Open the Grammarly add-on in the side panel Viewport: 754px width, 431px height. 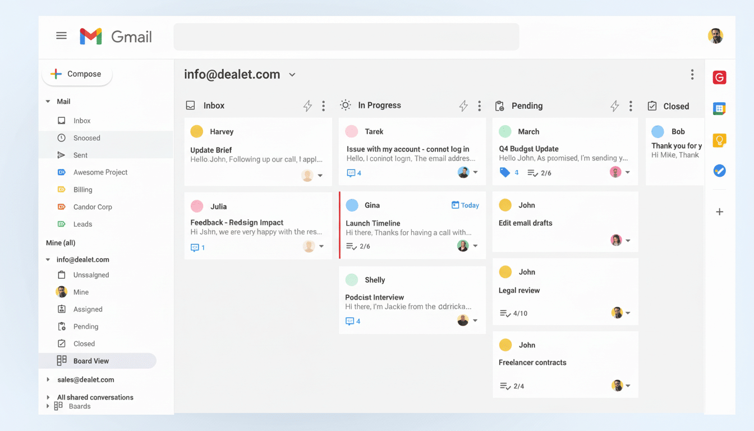click(719, 77)
